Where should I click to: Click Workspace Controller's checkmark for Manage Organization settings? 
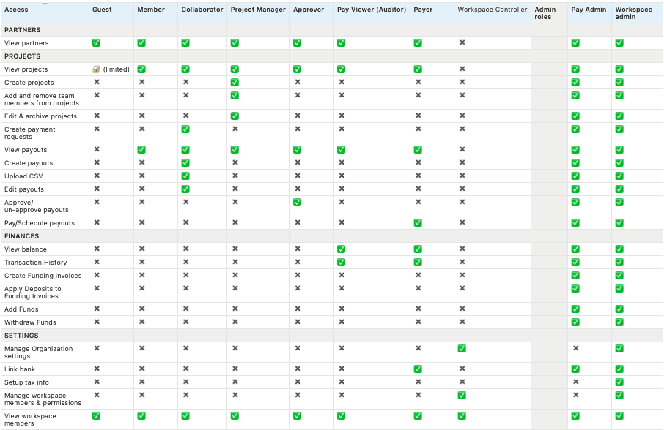click(462, 349)
